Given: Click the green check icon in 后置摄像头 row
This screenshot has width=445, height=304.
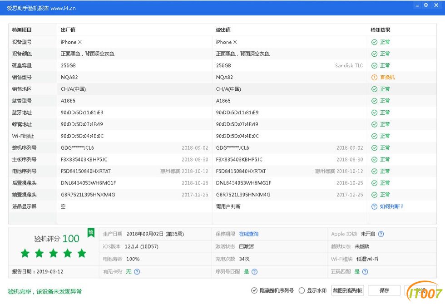Looking at the screenshot, I should [x=374, y=183].
